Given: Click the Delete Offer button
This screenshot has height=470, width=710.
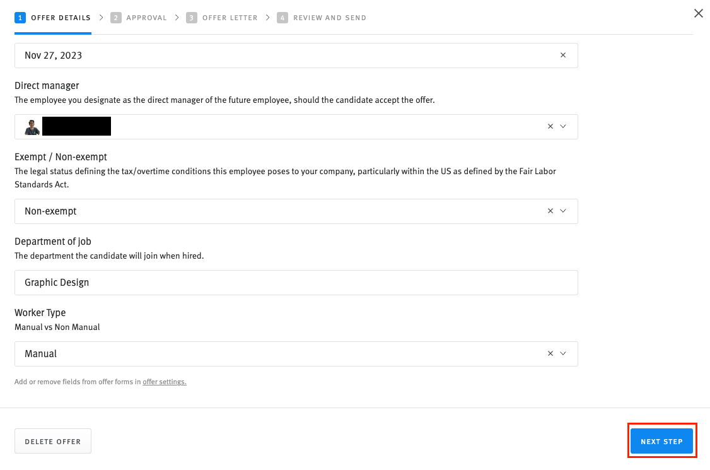Looking at the screenshot, I should click(53, 442).
